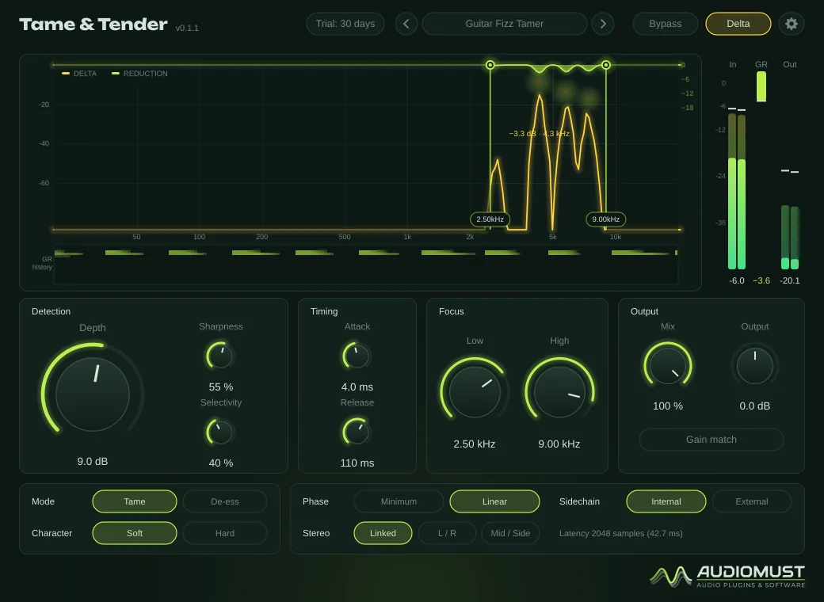The width and height of the screenshot is (824, 602).
Task: Click the Mix knob
Action: coord(667,365)
